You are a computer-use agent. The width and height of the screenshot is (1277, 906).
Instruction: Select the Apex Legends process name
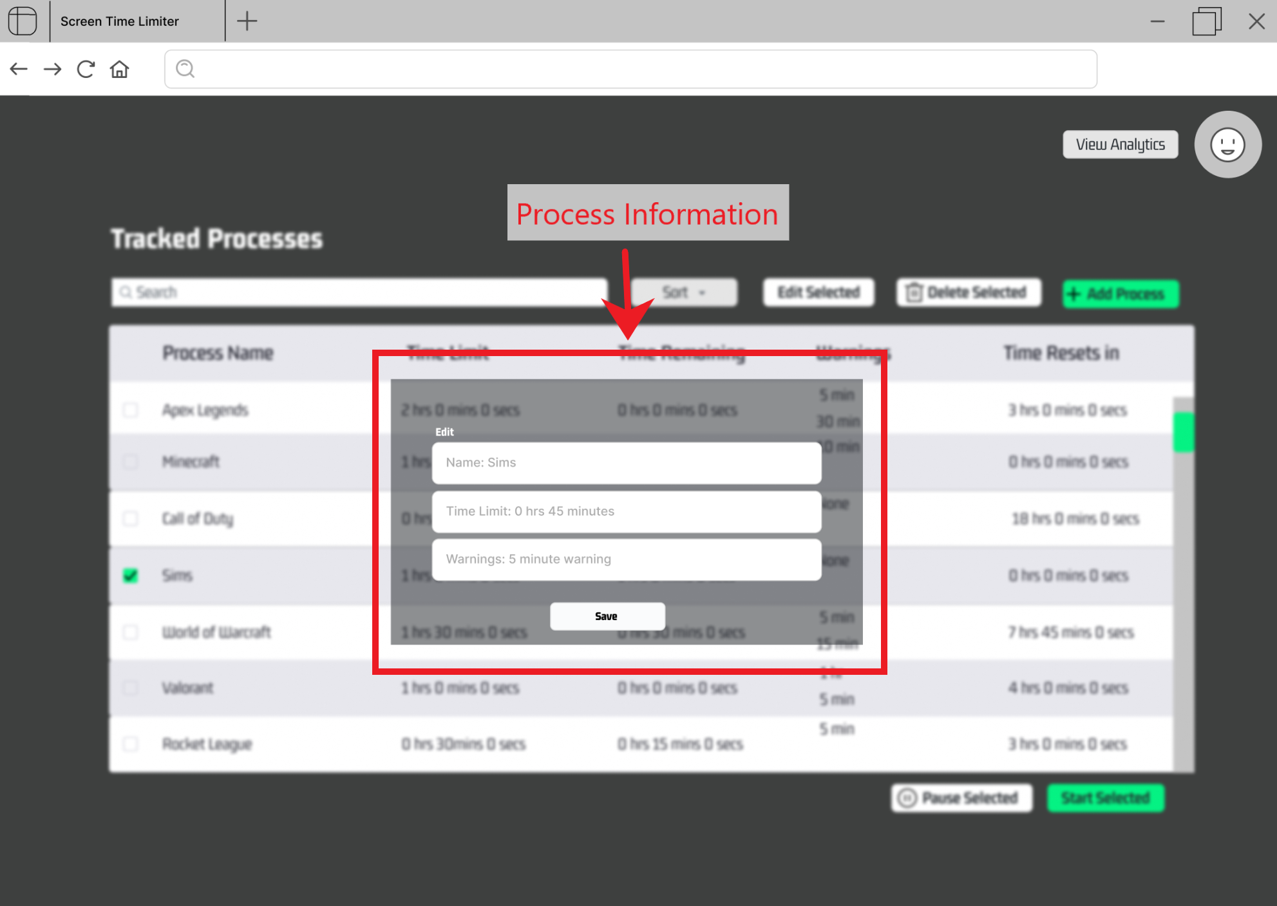tap(205, 410)
